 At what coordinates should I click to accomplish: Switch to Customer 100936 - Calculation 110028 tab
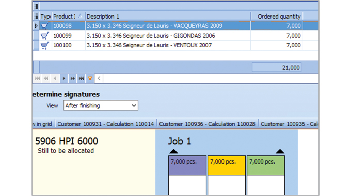point(207,124)
